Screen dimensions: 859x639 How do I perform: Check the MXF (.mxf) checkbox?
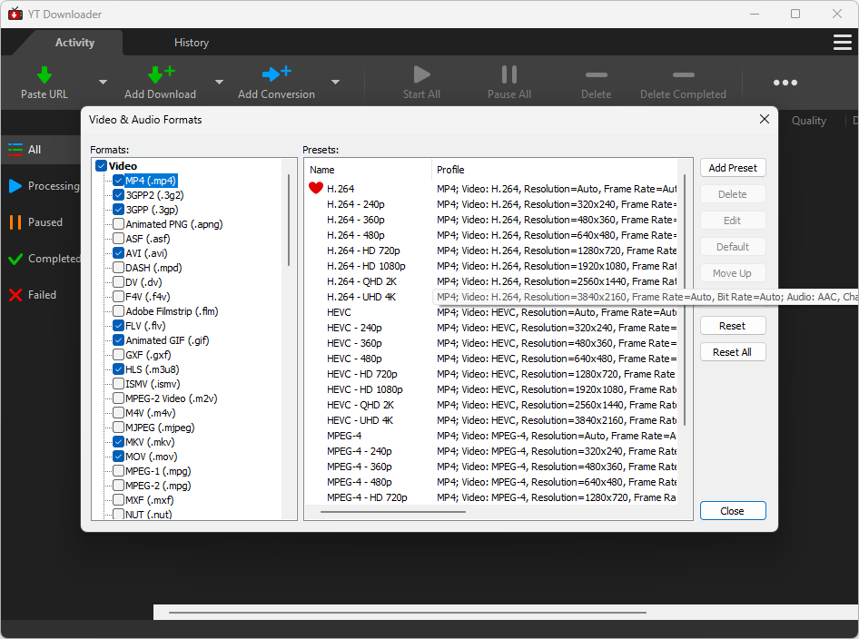click(x=118, y=500)
